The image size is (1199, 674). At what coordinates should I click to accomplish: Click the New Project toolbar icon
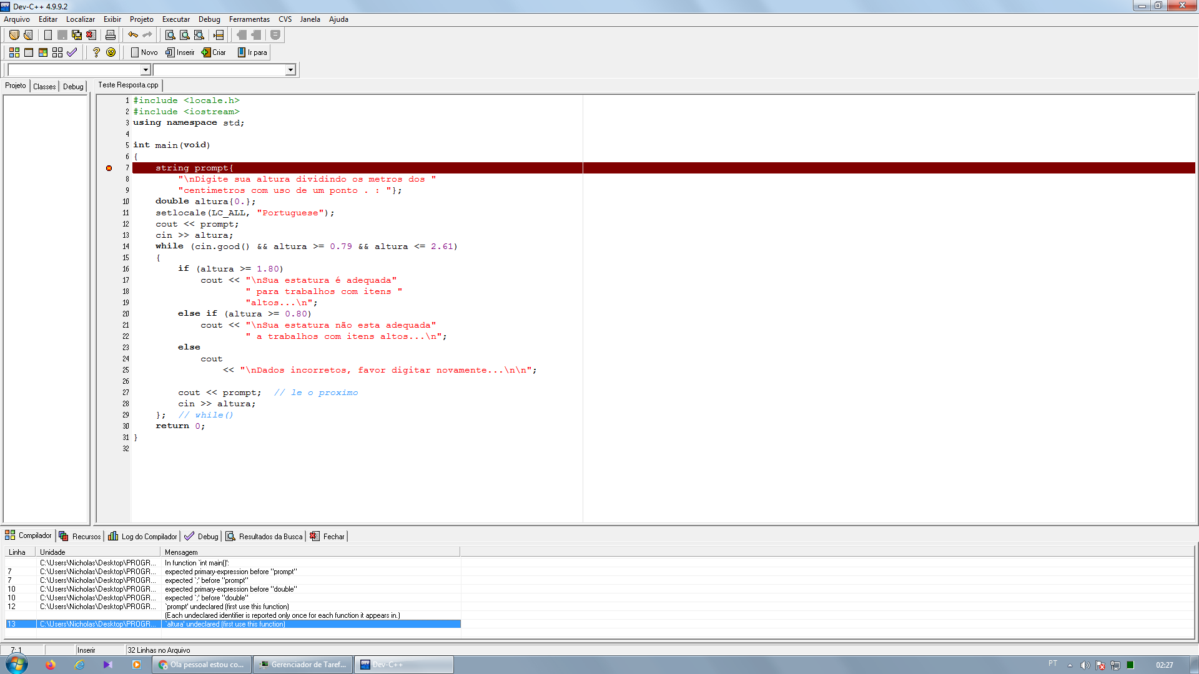[14, 35]
